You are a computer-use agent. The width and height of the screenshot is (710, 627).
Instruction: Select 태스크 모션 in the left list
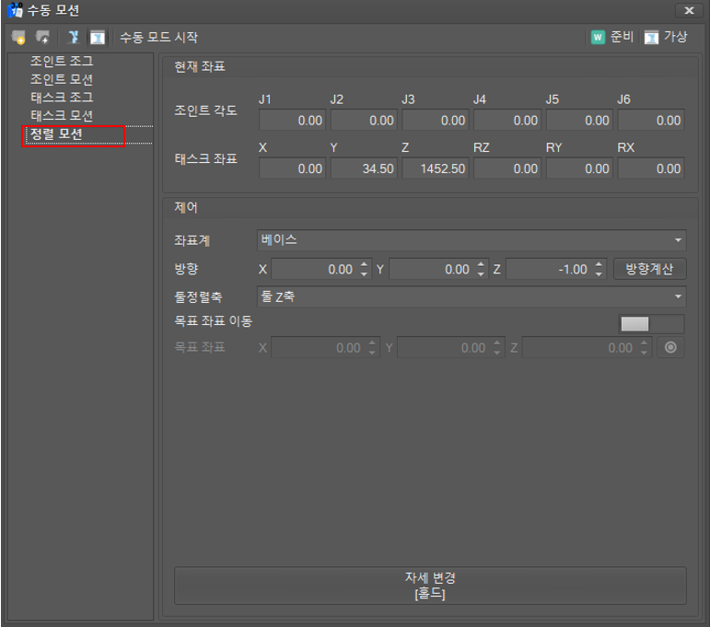(x=62, y=116)
